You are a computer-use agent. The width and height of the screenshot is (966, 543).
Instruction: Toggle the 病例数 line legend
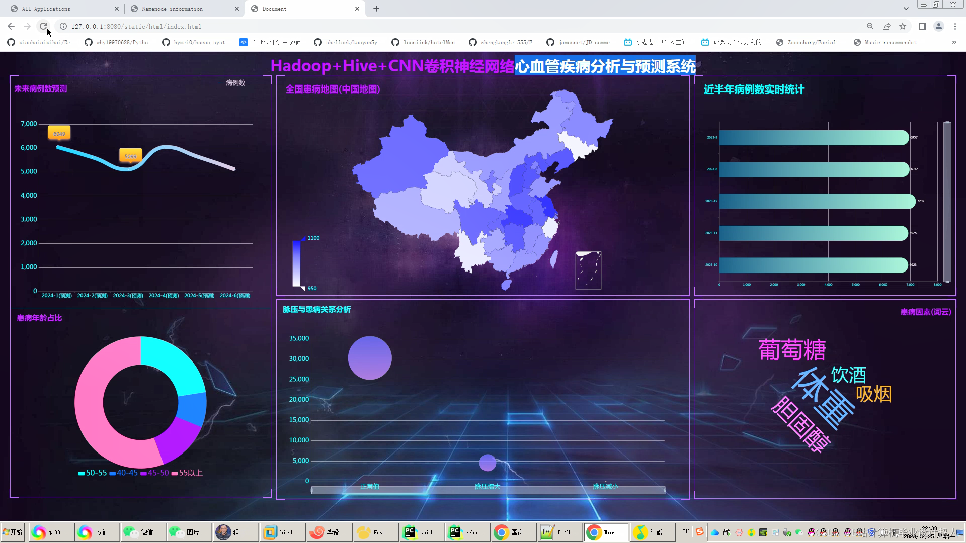point(232,83)
